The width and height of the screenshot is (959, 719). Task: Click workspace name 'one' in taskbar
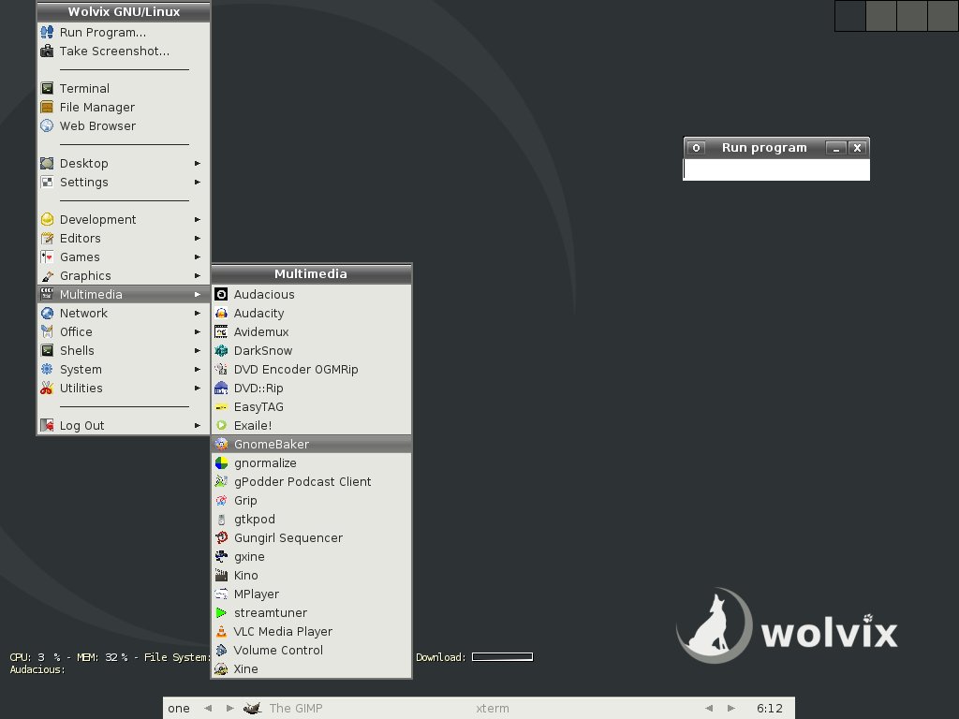(179, 708)
